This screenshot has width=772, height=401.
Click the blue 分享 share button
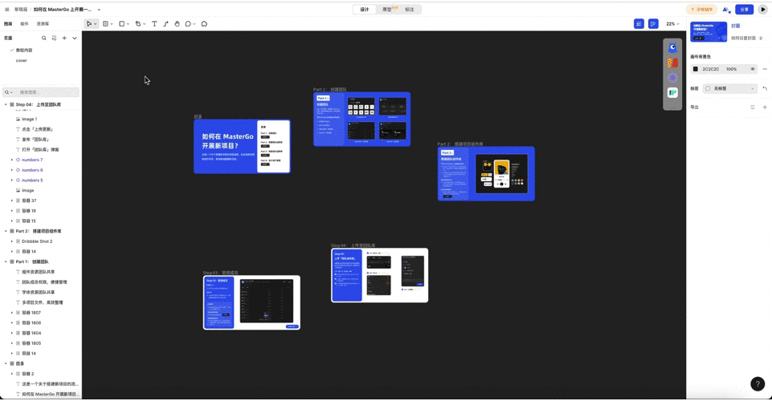(744, 10)
